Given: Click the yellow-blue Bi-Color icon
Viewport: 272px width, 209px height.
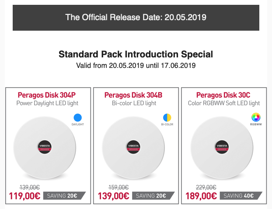Looking at the screenshot, I should coord(167,117).
